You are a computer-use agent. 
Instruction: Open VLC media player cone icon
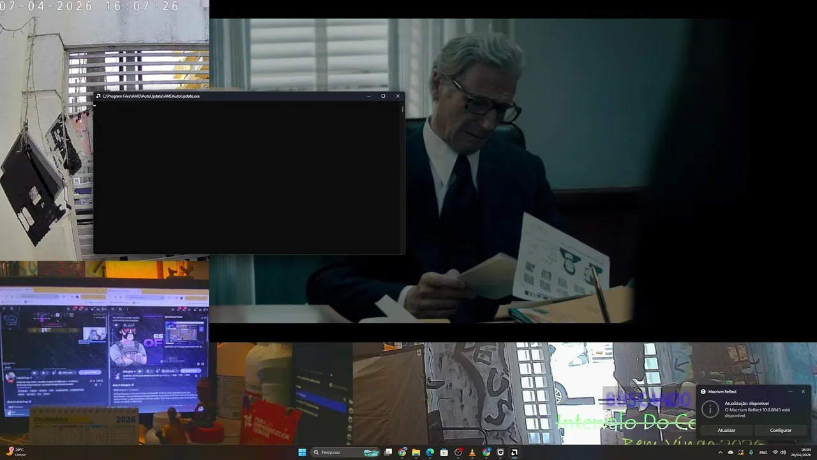tap(472, 452)
